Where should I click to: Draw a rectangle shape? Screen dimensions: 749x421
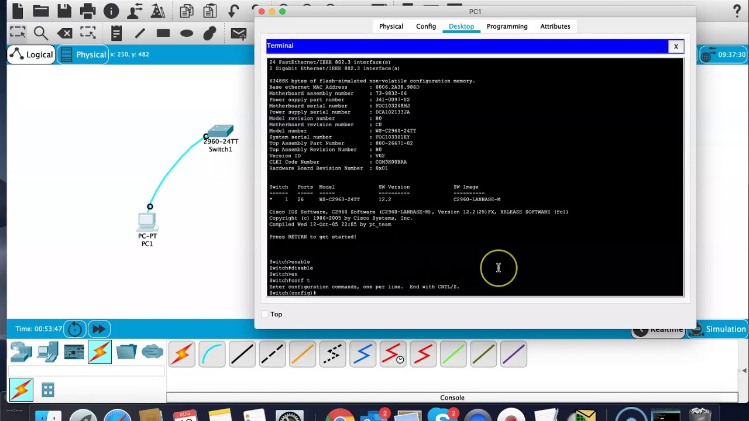coord(163,33)
